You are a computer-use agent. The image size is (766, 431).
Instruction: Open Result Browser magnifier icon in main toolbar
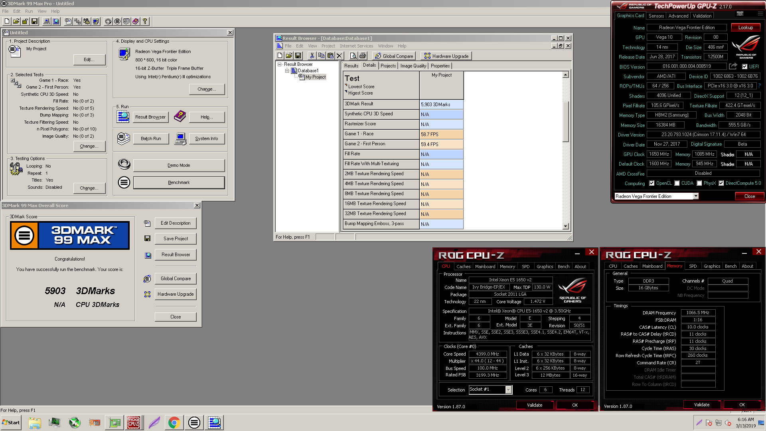(56, 21)
